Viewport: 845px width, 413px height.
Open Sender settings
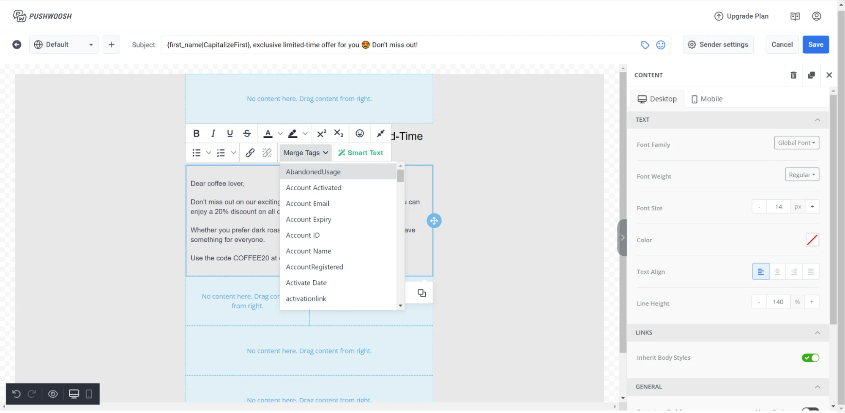(x=718, y=45)
